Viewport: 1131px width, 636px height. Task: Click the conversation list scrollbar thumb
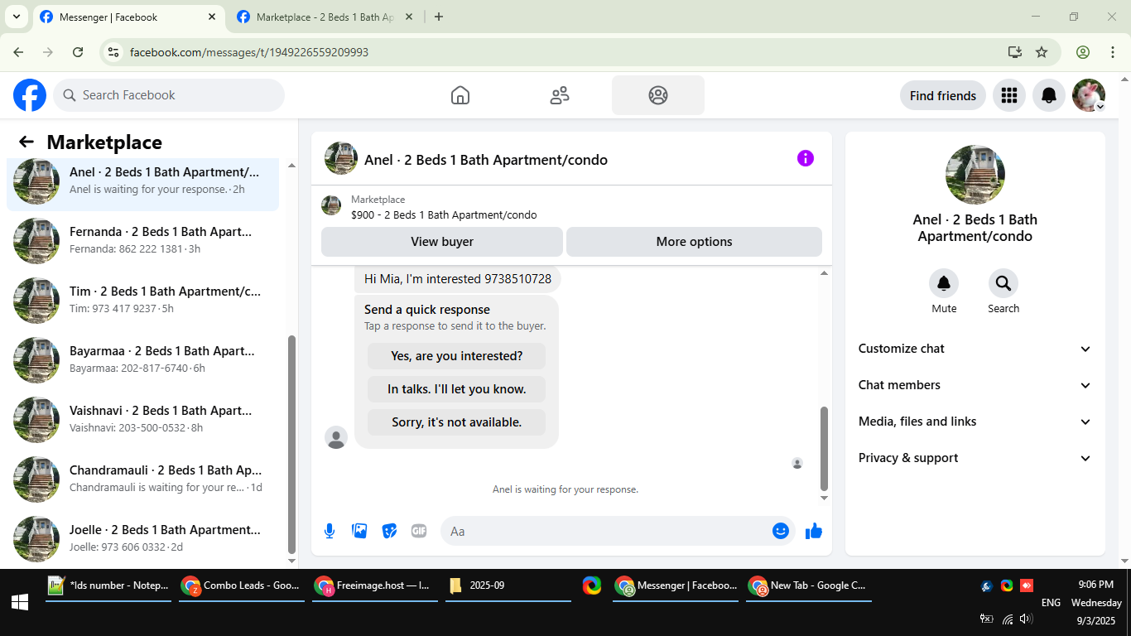pos(291,444)
